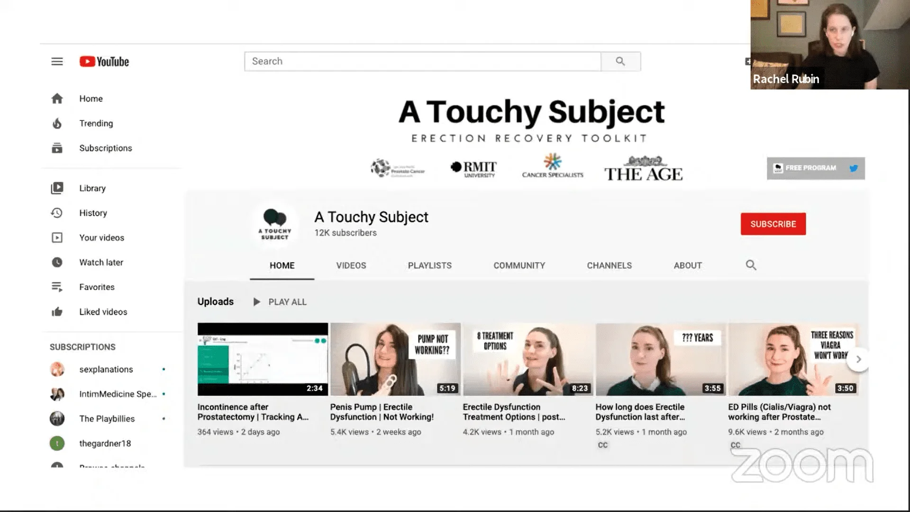Click the Uploads section heading
Image resolution: width=910 pixels, height=512 pixels.
[x=216, y=302]
